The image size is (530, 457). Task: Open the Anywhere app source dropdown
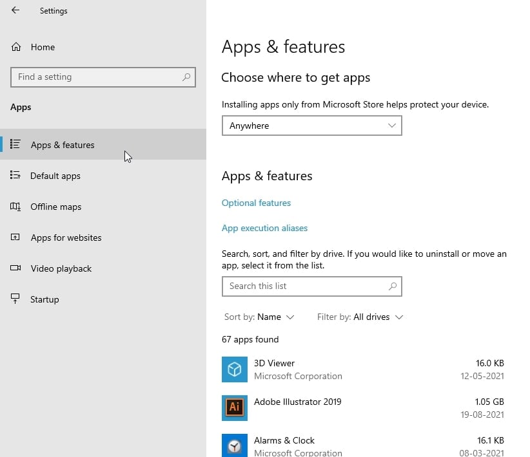click(311, 126)
